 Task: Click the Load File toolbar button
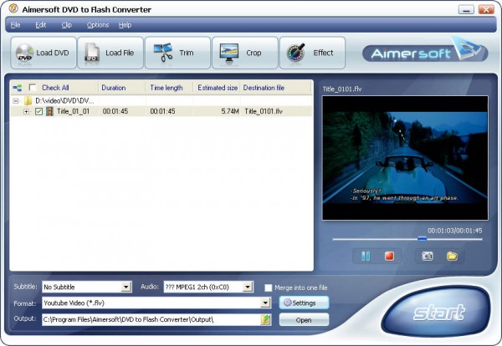click(110, 53)
